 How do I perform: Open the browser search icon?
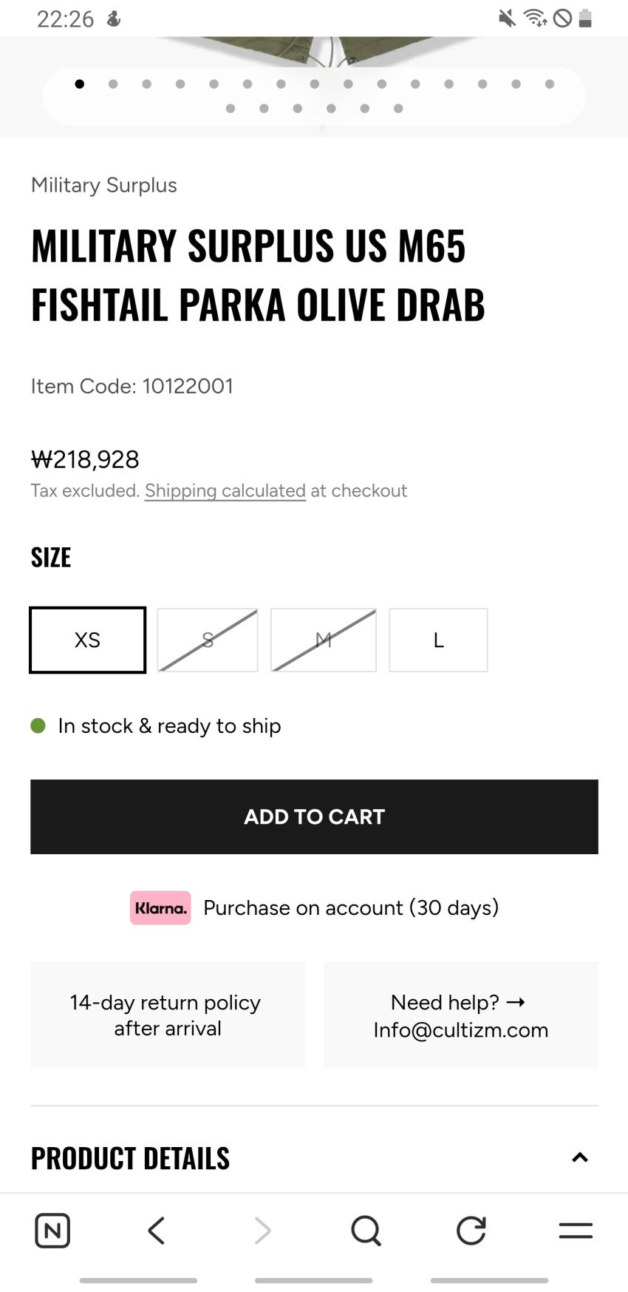pyautogui.click(x=366, y=1231)
